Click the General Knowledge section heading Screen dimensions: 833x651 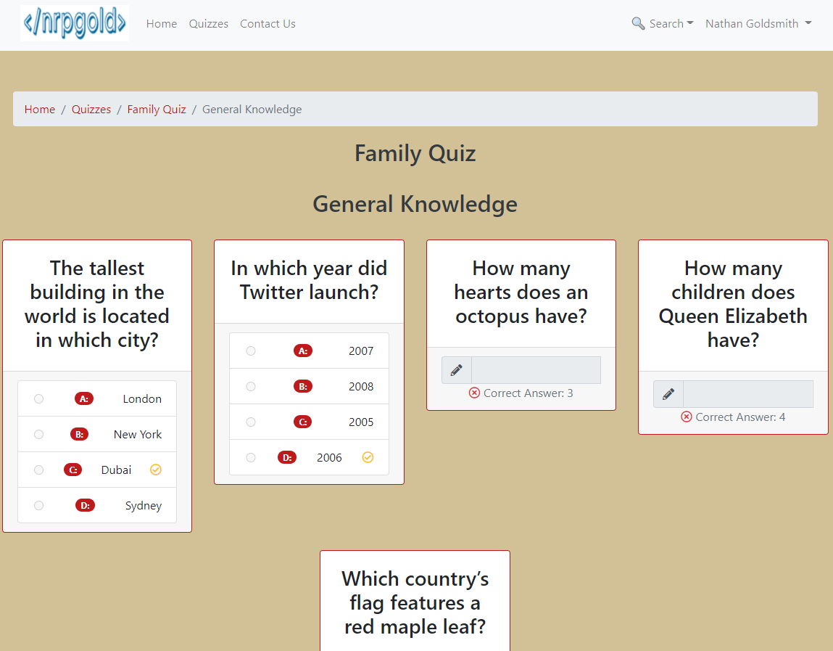click(x=415, y=204)
